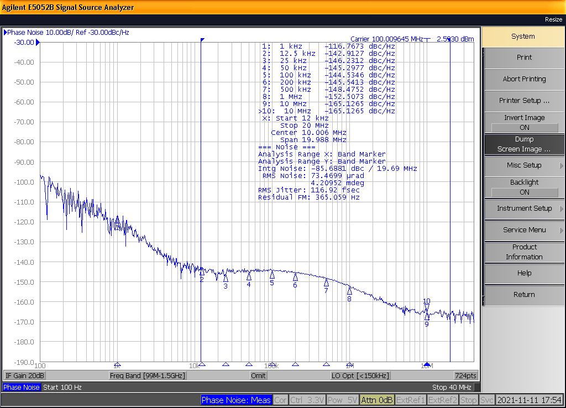Click the Stop indicator in the bottom status bar
The width and height of the screenshot is (566, 408).
[x=469, y=400]
